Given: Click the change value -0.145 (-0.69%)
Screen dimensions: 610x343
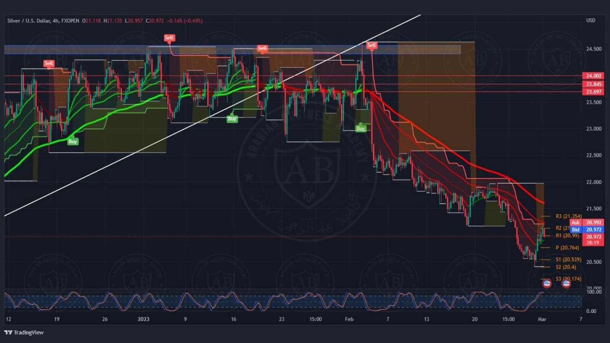Looking at the screenshot, I should point(185,21).
